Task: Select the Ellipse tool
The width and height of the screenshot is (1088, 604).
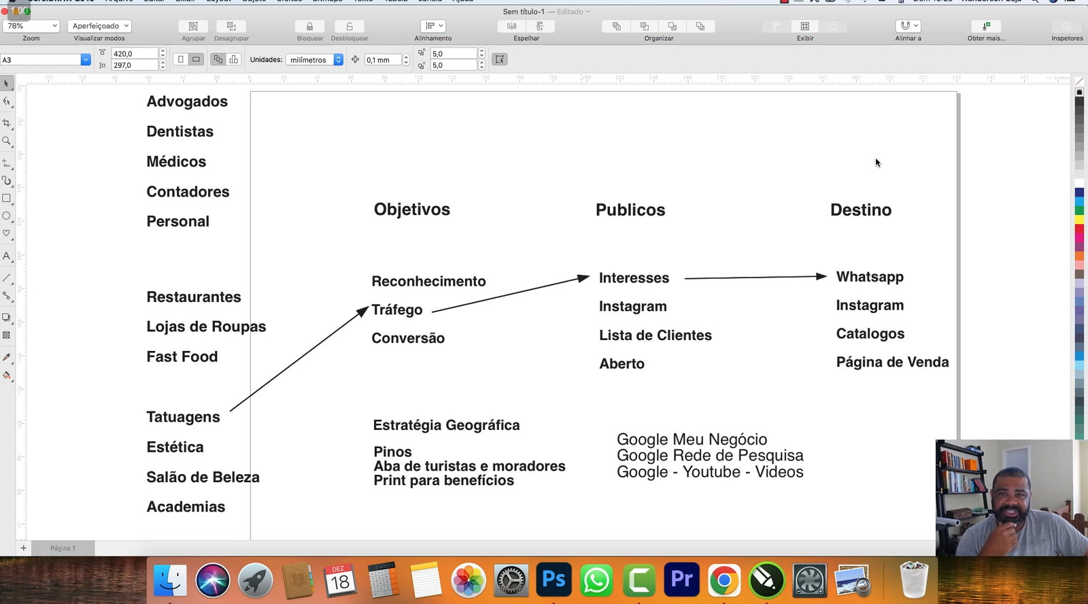Action: pyautogui.click(x=7, y=216)
